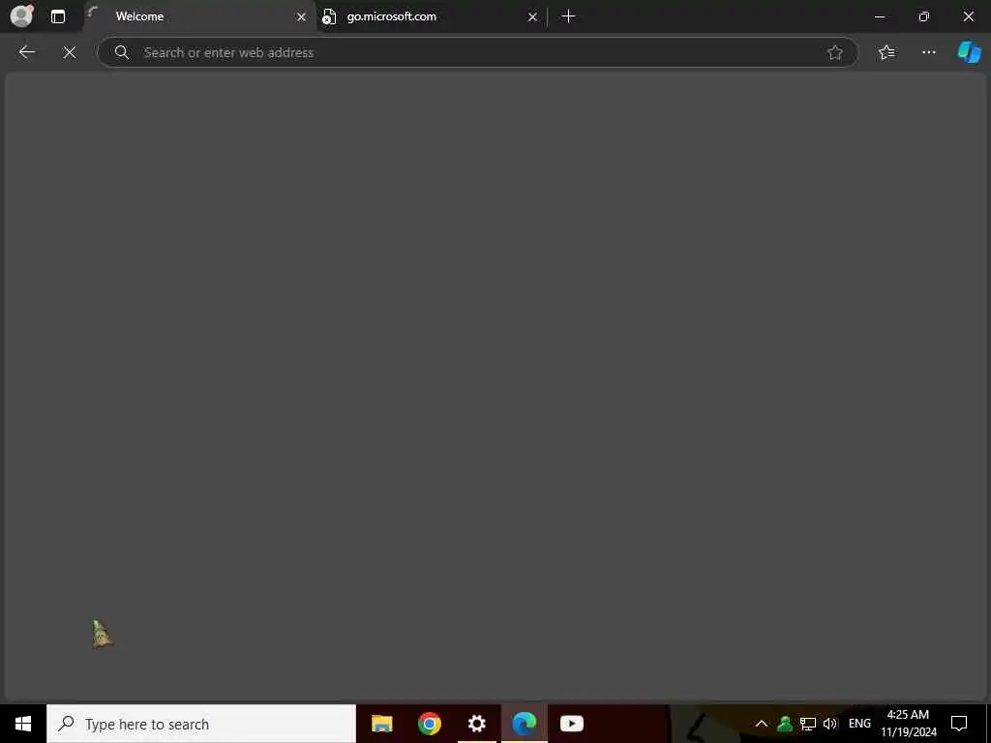Focus the search or web address field
The image size is (991, 743).
pos(478,52)
